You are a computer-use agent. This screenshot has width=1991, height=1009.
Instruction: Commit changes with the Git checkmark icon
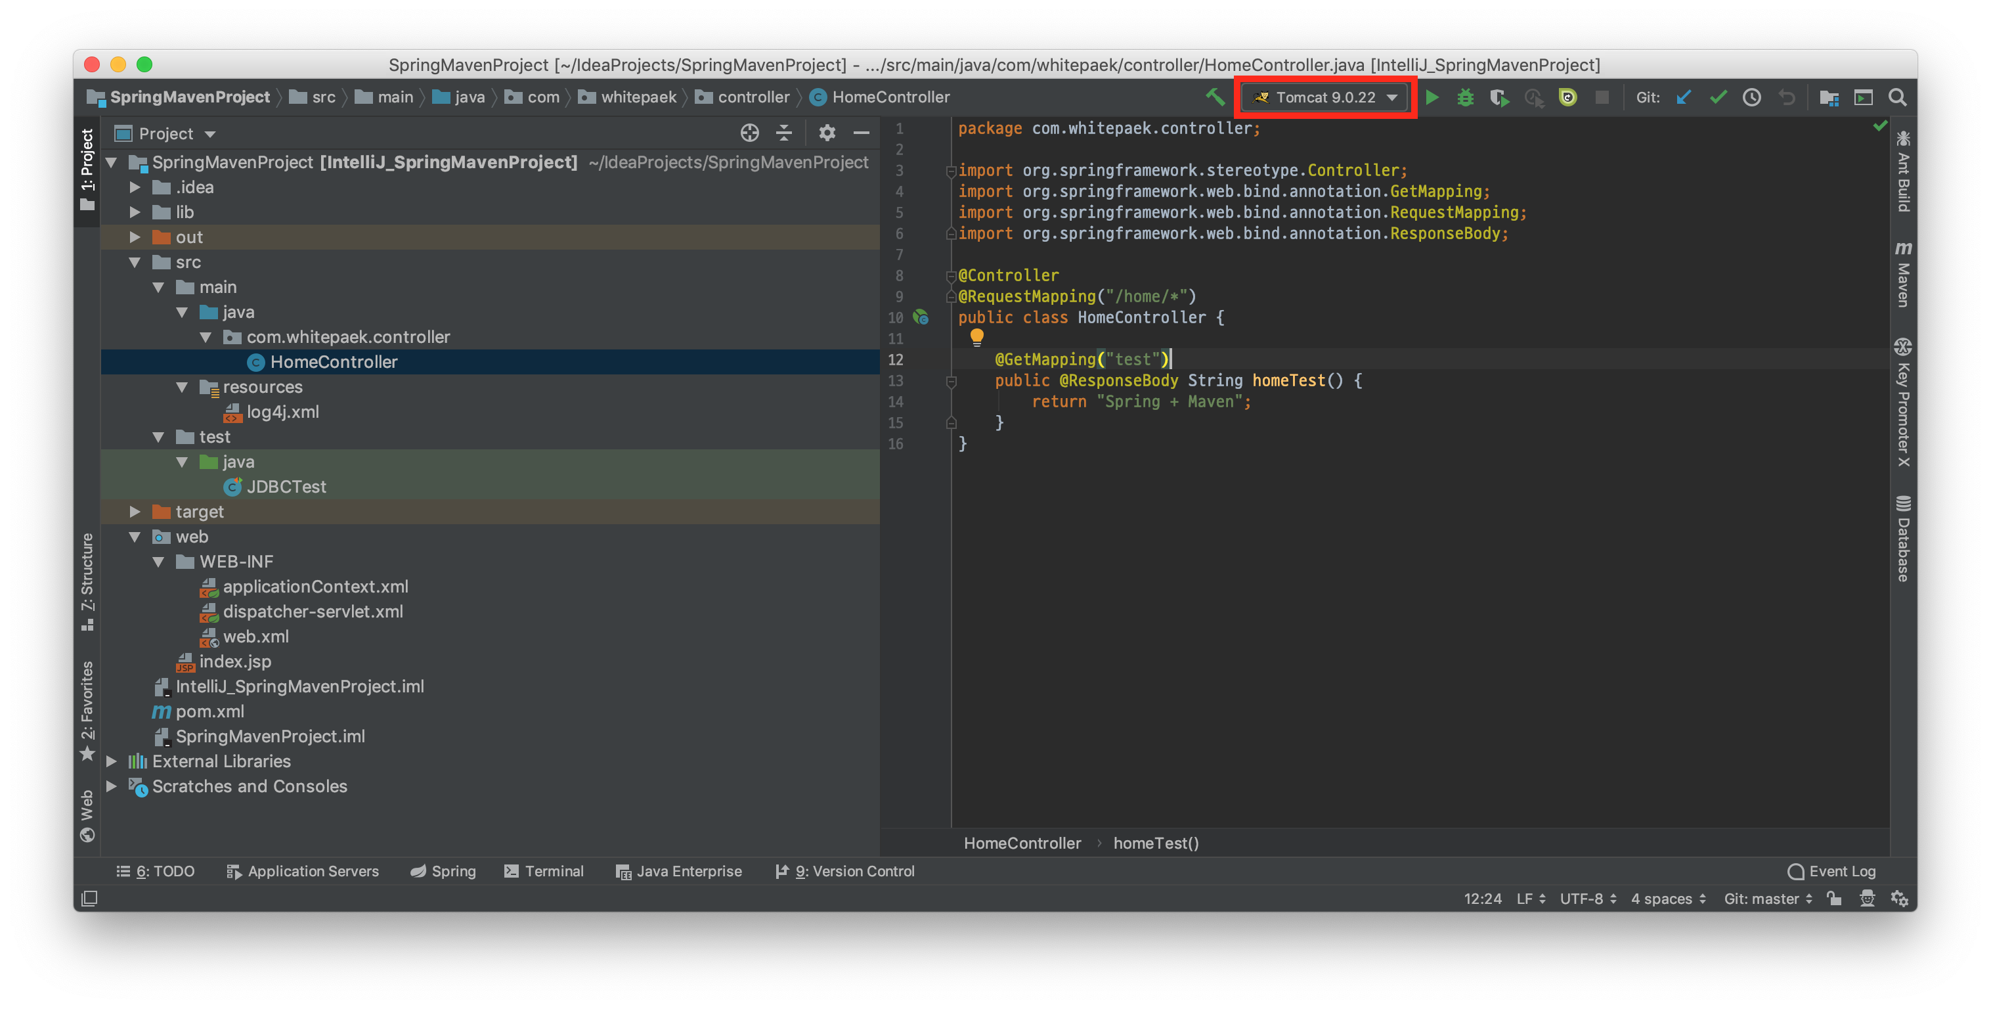[1717, 97]
